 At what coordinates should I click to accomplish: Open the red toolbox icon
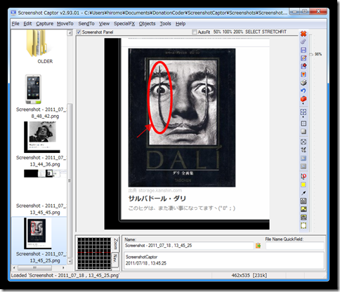point(303,98)
